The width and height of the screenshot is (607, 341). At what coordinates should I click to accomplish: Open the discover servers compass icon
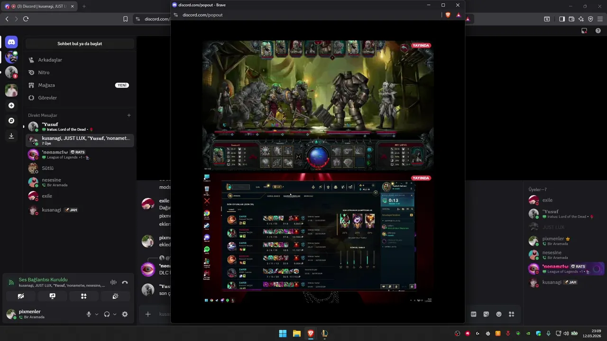pos(11,121)
